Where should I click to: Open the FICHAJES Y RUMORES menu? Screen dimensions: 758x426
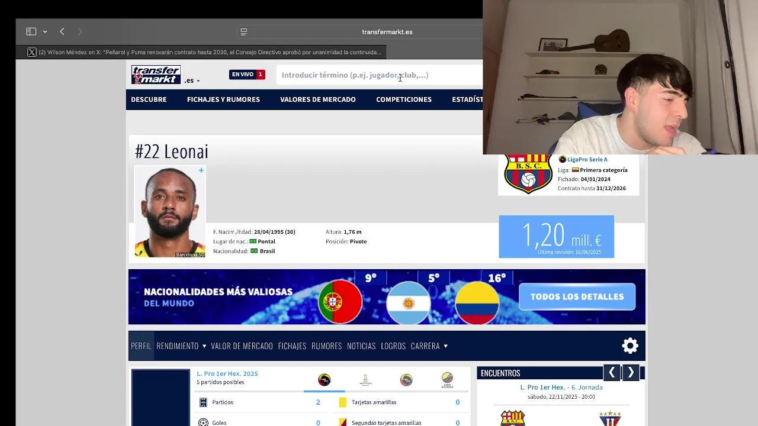(x=223, y=99)
